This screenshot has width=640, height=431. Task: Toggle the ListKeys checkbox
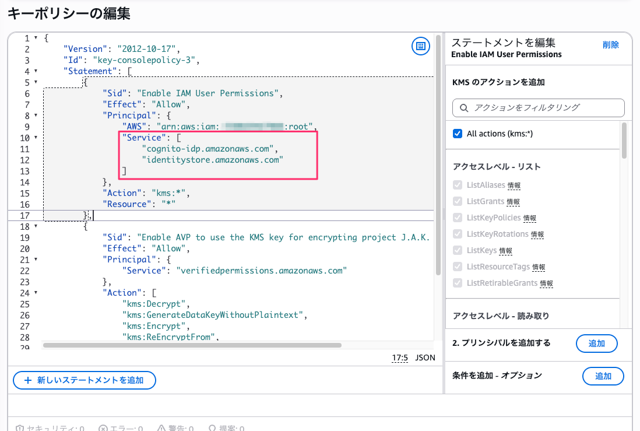[x=458, y=250]
